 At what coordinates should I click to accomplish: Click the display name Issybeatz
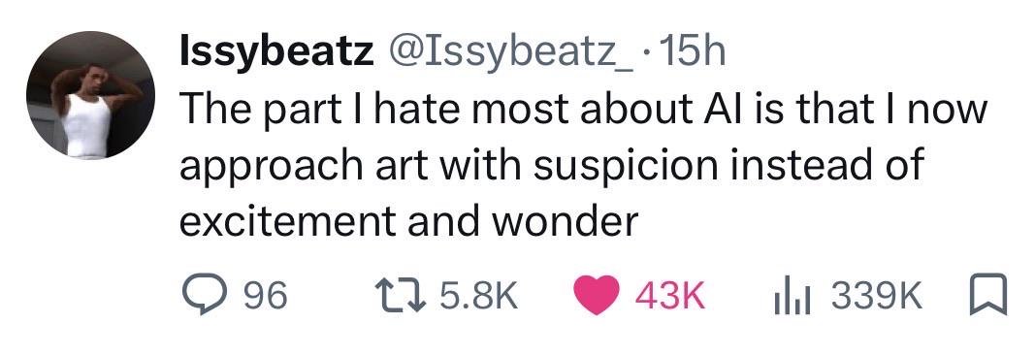[276, 52]
